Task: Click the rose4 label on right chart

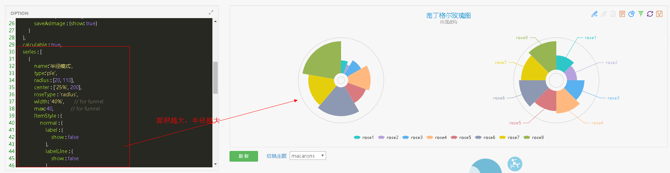Action: point(597,123)
